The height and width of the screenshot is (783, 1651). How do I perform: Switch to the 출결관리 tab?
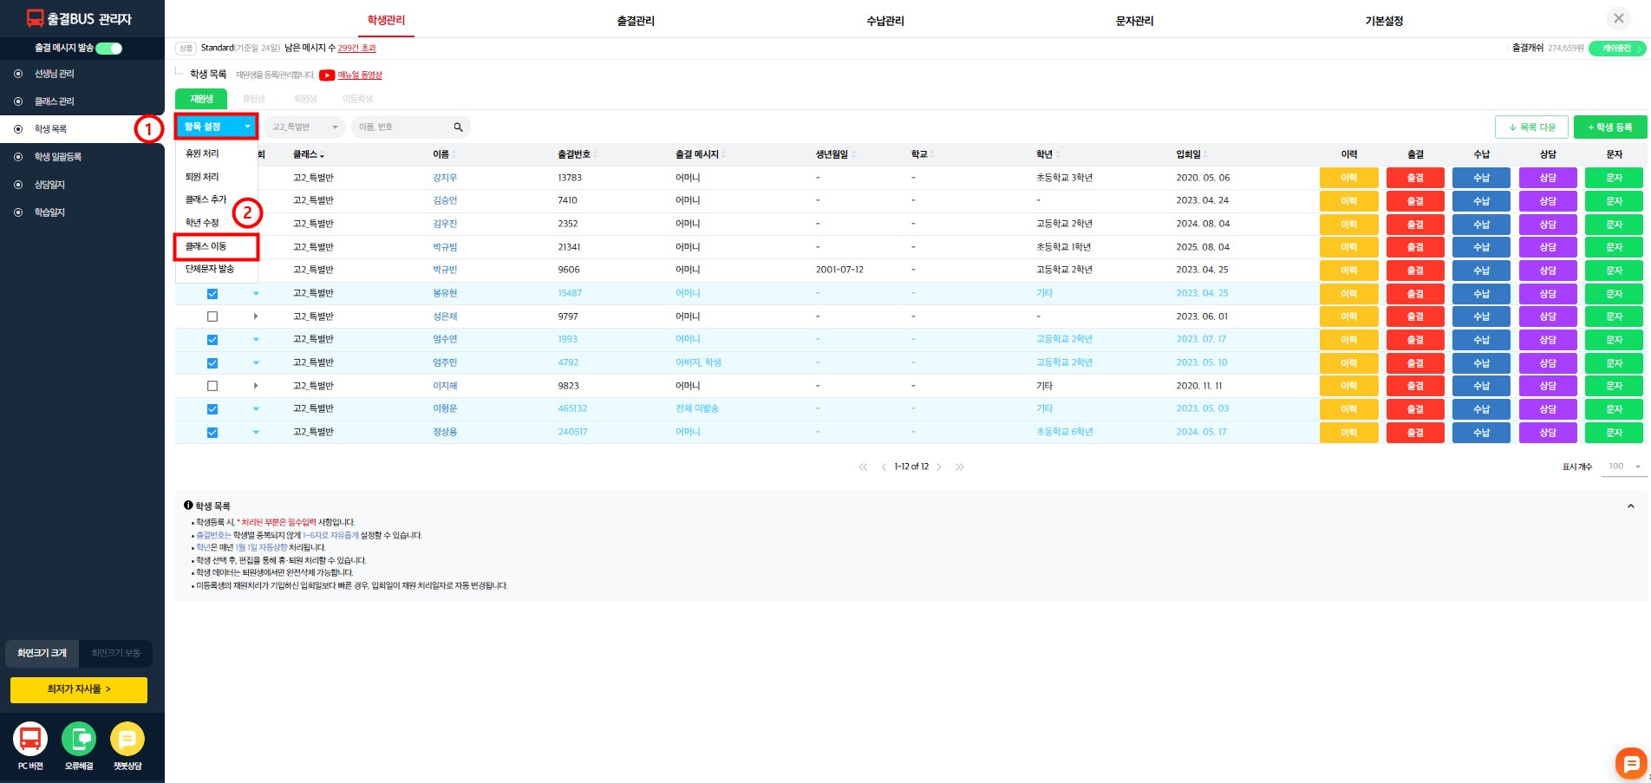click(x=636, y=21)
